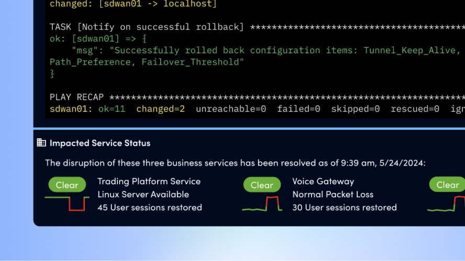Click the Clear badge for Trading Platform Service

67,185
